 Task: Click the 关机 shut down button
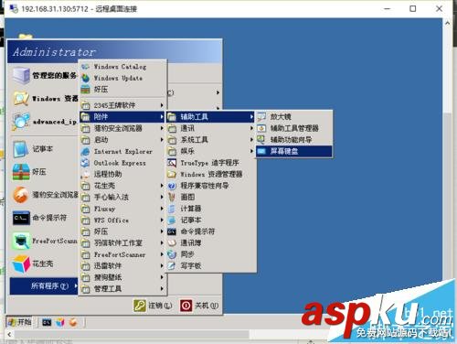point(199,306)
